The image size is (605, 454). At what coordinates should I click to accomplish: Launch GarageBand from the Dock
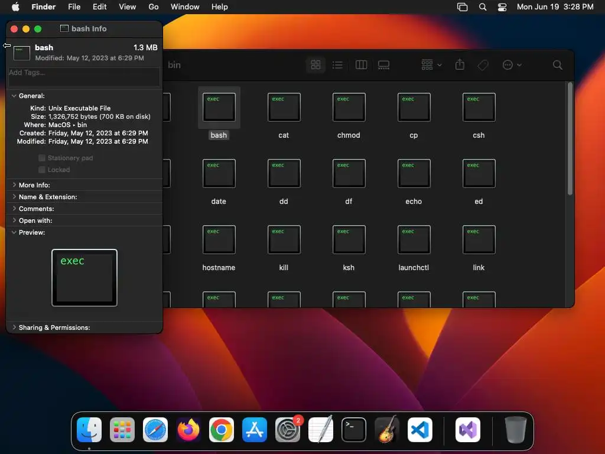[x=387, y=430]
